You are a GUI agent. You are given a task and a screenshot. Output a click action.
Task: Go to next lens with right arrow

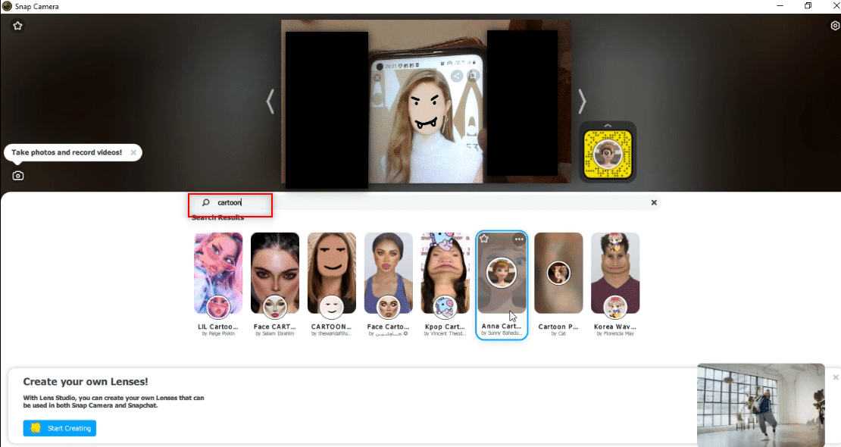582,102
